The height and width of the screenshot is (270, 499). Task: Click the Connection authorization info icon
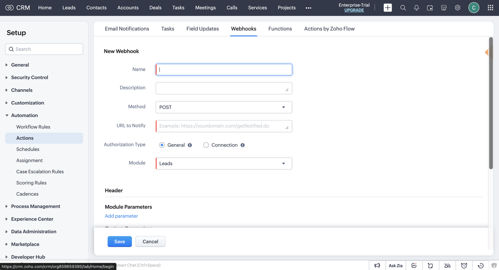243,145
